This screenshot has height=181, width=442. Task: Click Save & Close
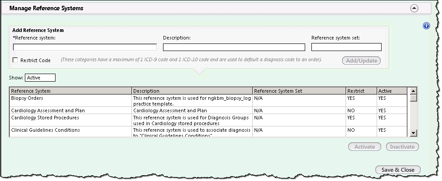(x=398, y=170)
